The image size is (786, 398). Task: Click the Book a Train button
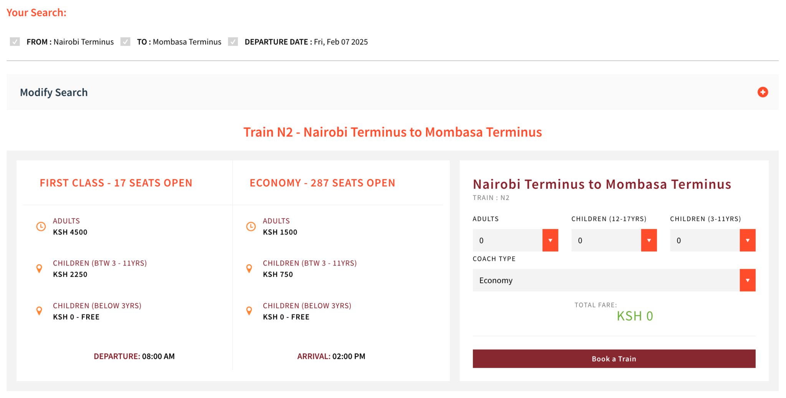tap(614, 358)
